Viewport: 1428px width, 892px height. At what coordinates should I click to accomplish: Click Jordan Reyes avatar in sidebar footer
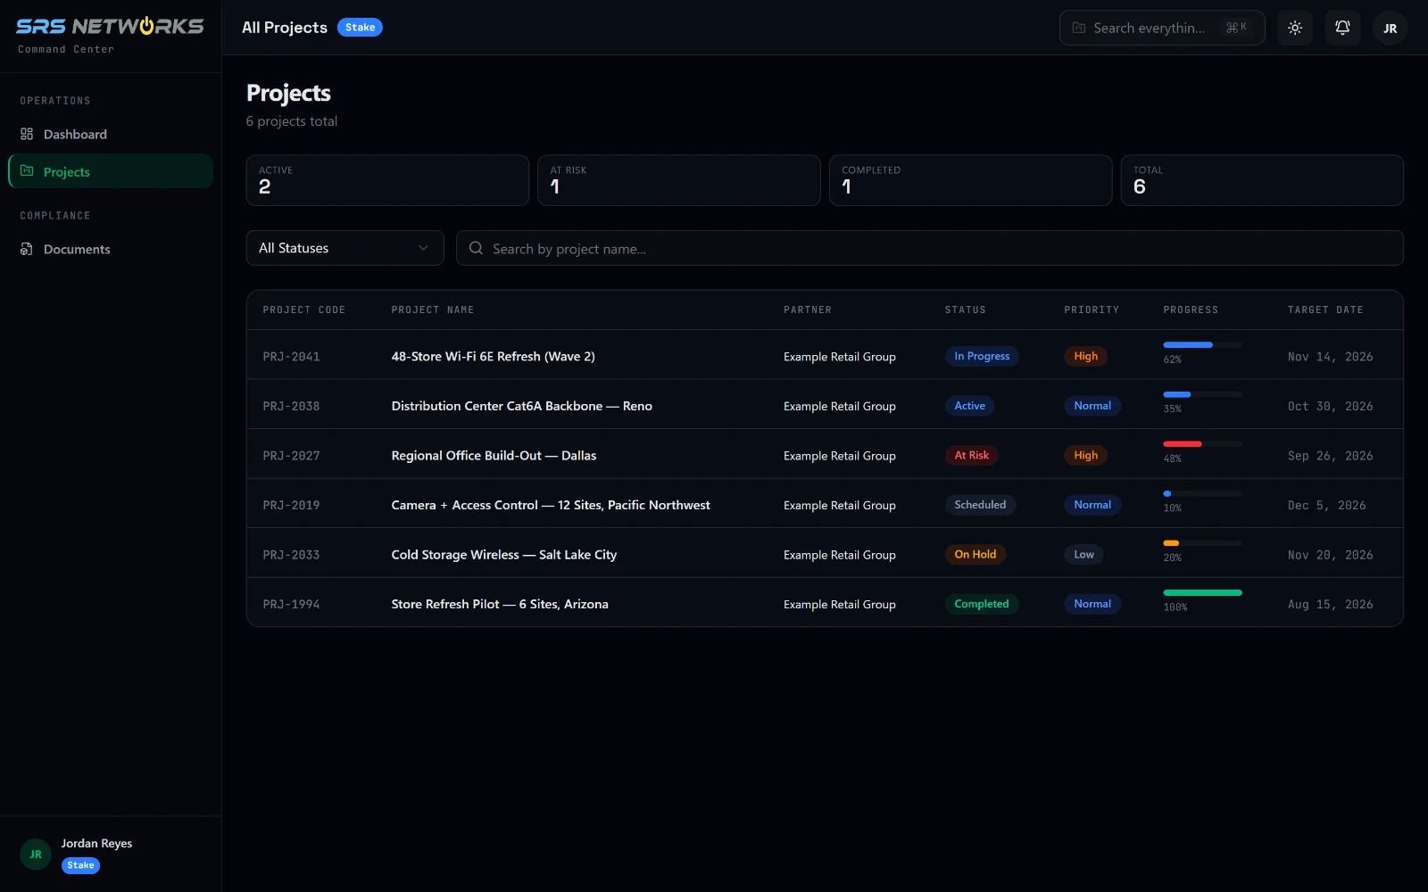click(36, 854)
